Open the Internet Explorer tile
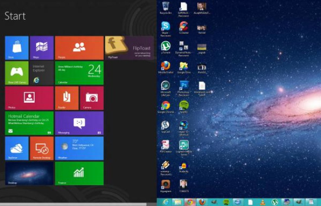This screenshot has height=206, width=321. [x=42, y=73]
